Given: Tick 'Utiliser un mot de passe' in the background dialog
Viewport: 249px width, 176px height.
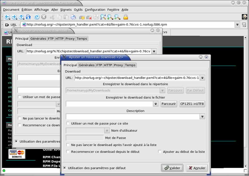Looking at the screenshot, I should click(20, 97).
